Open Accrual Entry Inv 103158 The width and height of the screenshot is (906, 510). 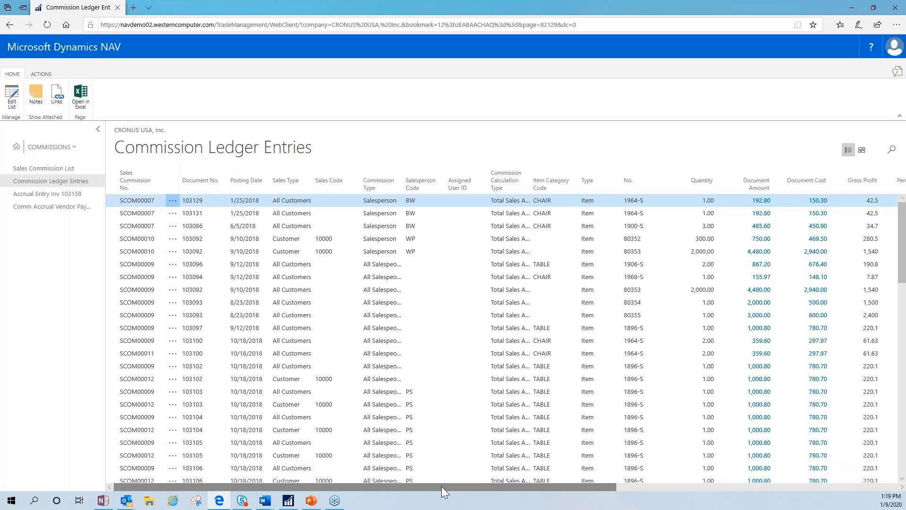coord(47,194)
